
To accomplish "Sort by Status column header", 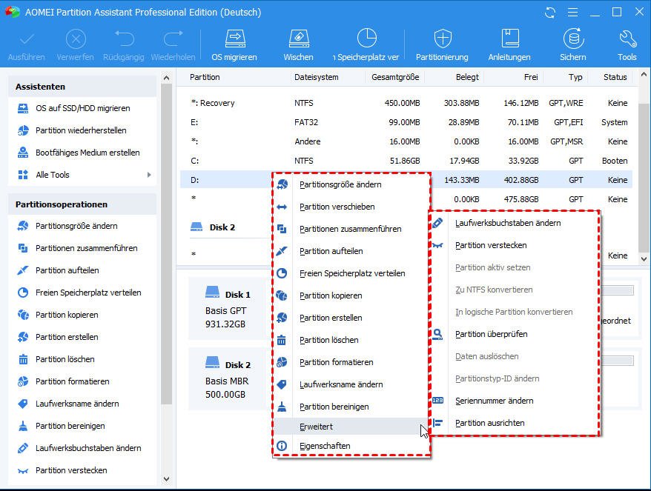I will tap(615, 77).
